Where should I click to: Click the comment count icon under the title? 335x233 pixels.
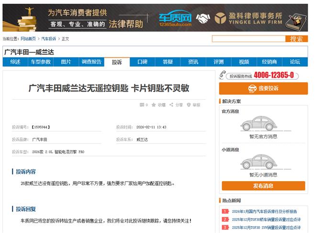coord(141,105)
